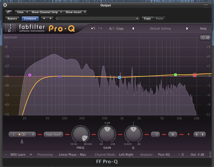
Task: Click the Q knob
Action: coord(133,134)
